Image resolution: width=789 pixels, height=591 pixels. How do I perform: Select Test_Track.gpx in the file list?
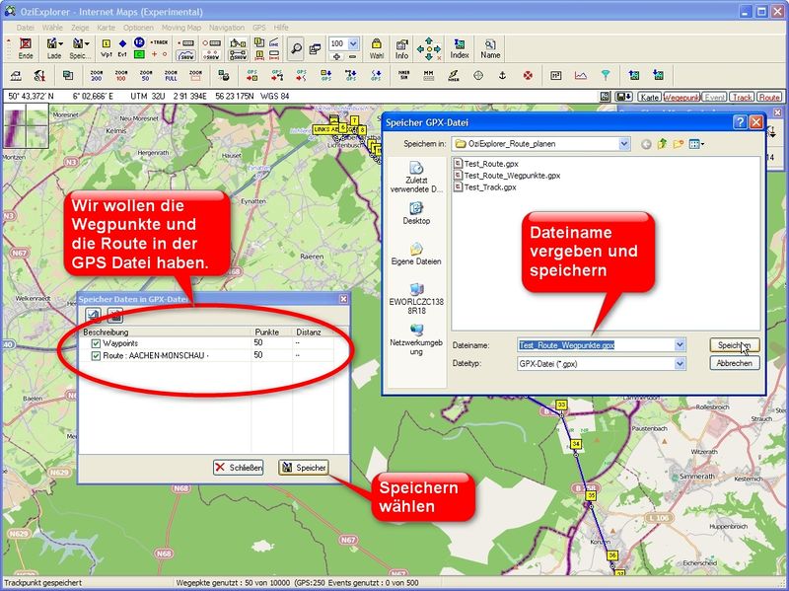point(490,187)
